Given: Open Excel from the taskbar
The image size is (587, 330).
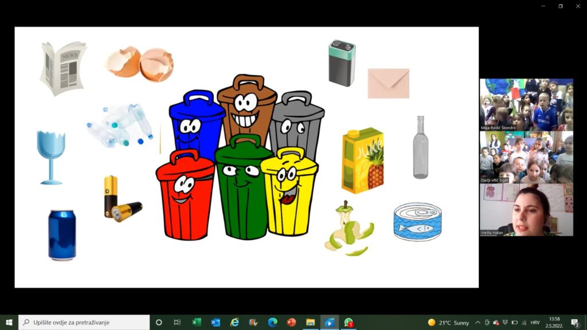Looking at the screenshot, I should pos(197,323).
